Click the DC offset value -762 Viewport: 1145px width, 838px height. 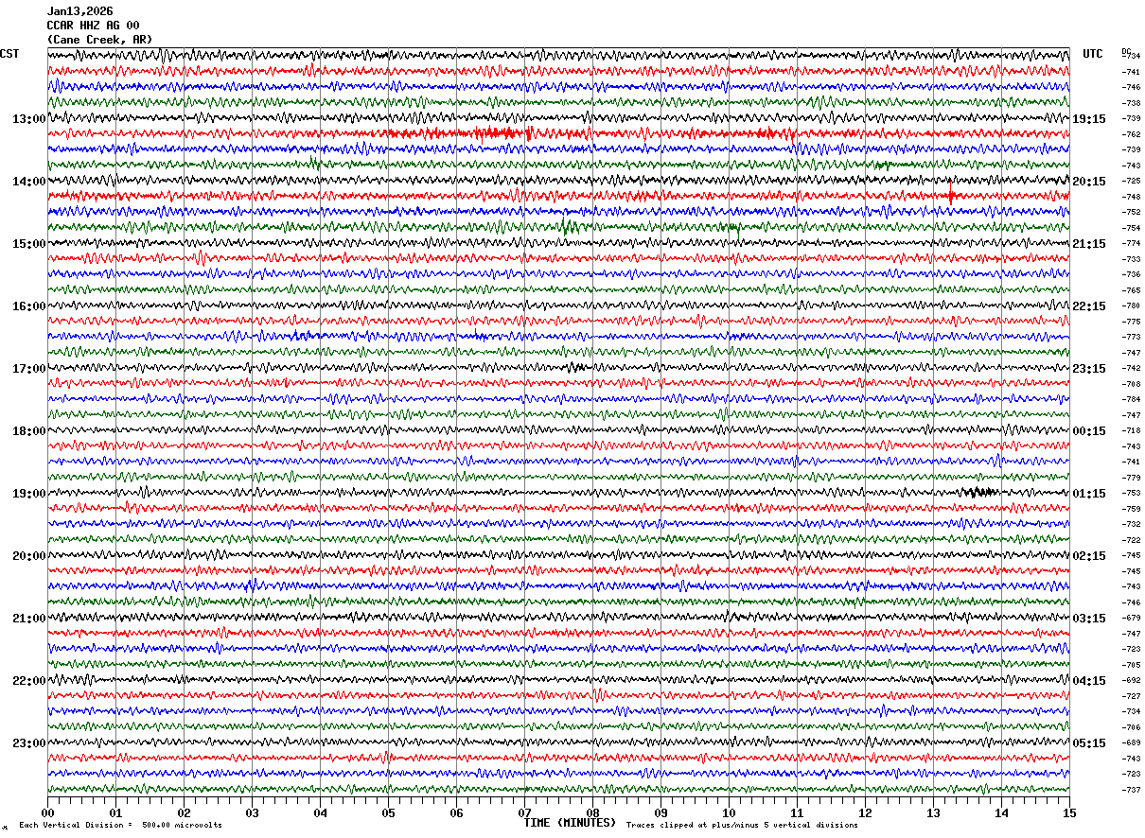coord(1131,134)
